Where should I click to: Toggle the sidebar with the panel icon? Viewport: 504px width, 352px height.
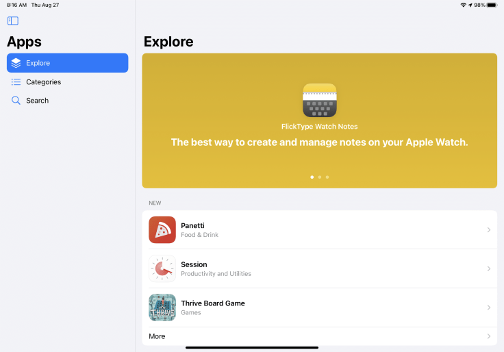[x=13, y=21]
